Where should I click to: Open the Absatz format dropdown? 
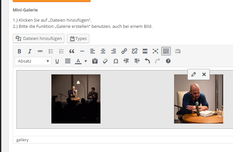33,61
